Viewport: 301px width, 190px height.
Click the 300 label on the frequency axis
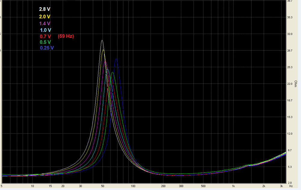(x=181, y=186)
